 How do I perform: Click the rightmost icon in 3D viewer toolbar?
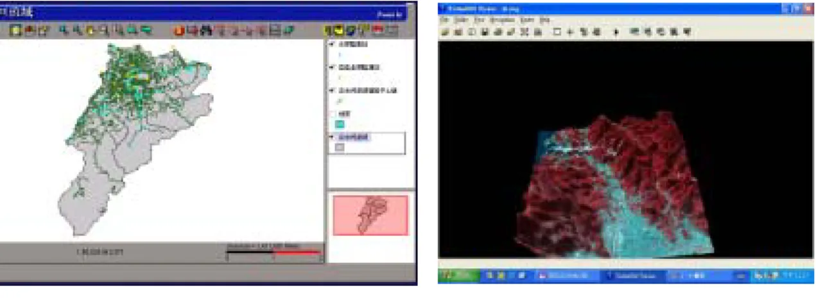tap(688, 31)
